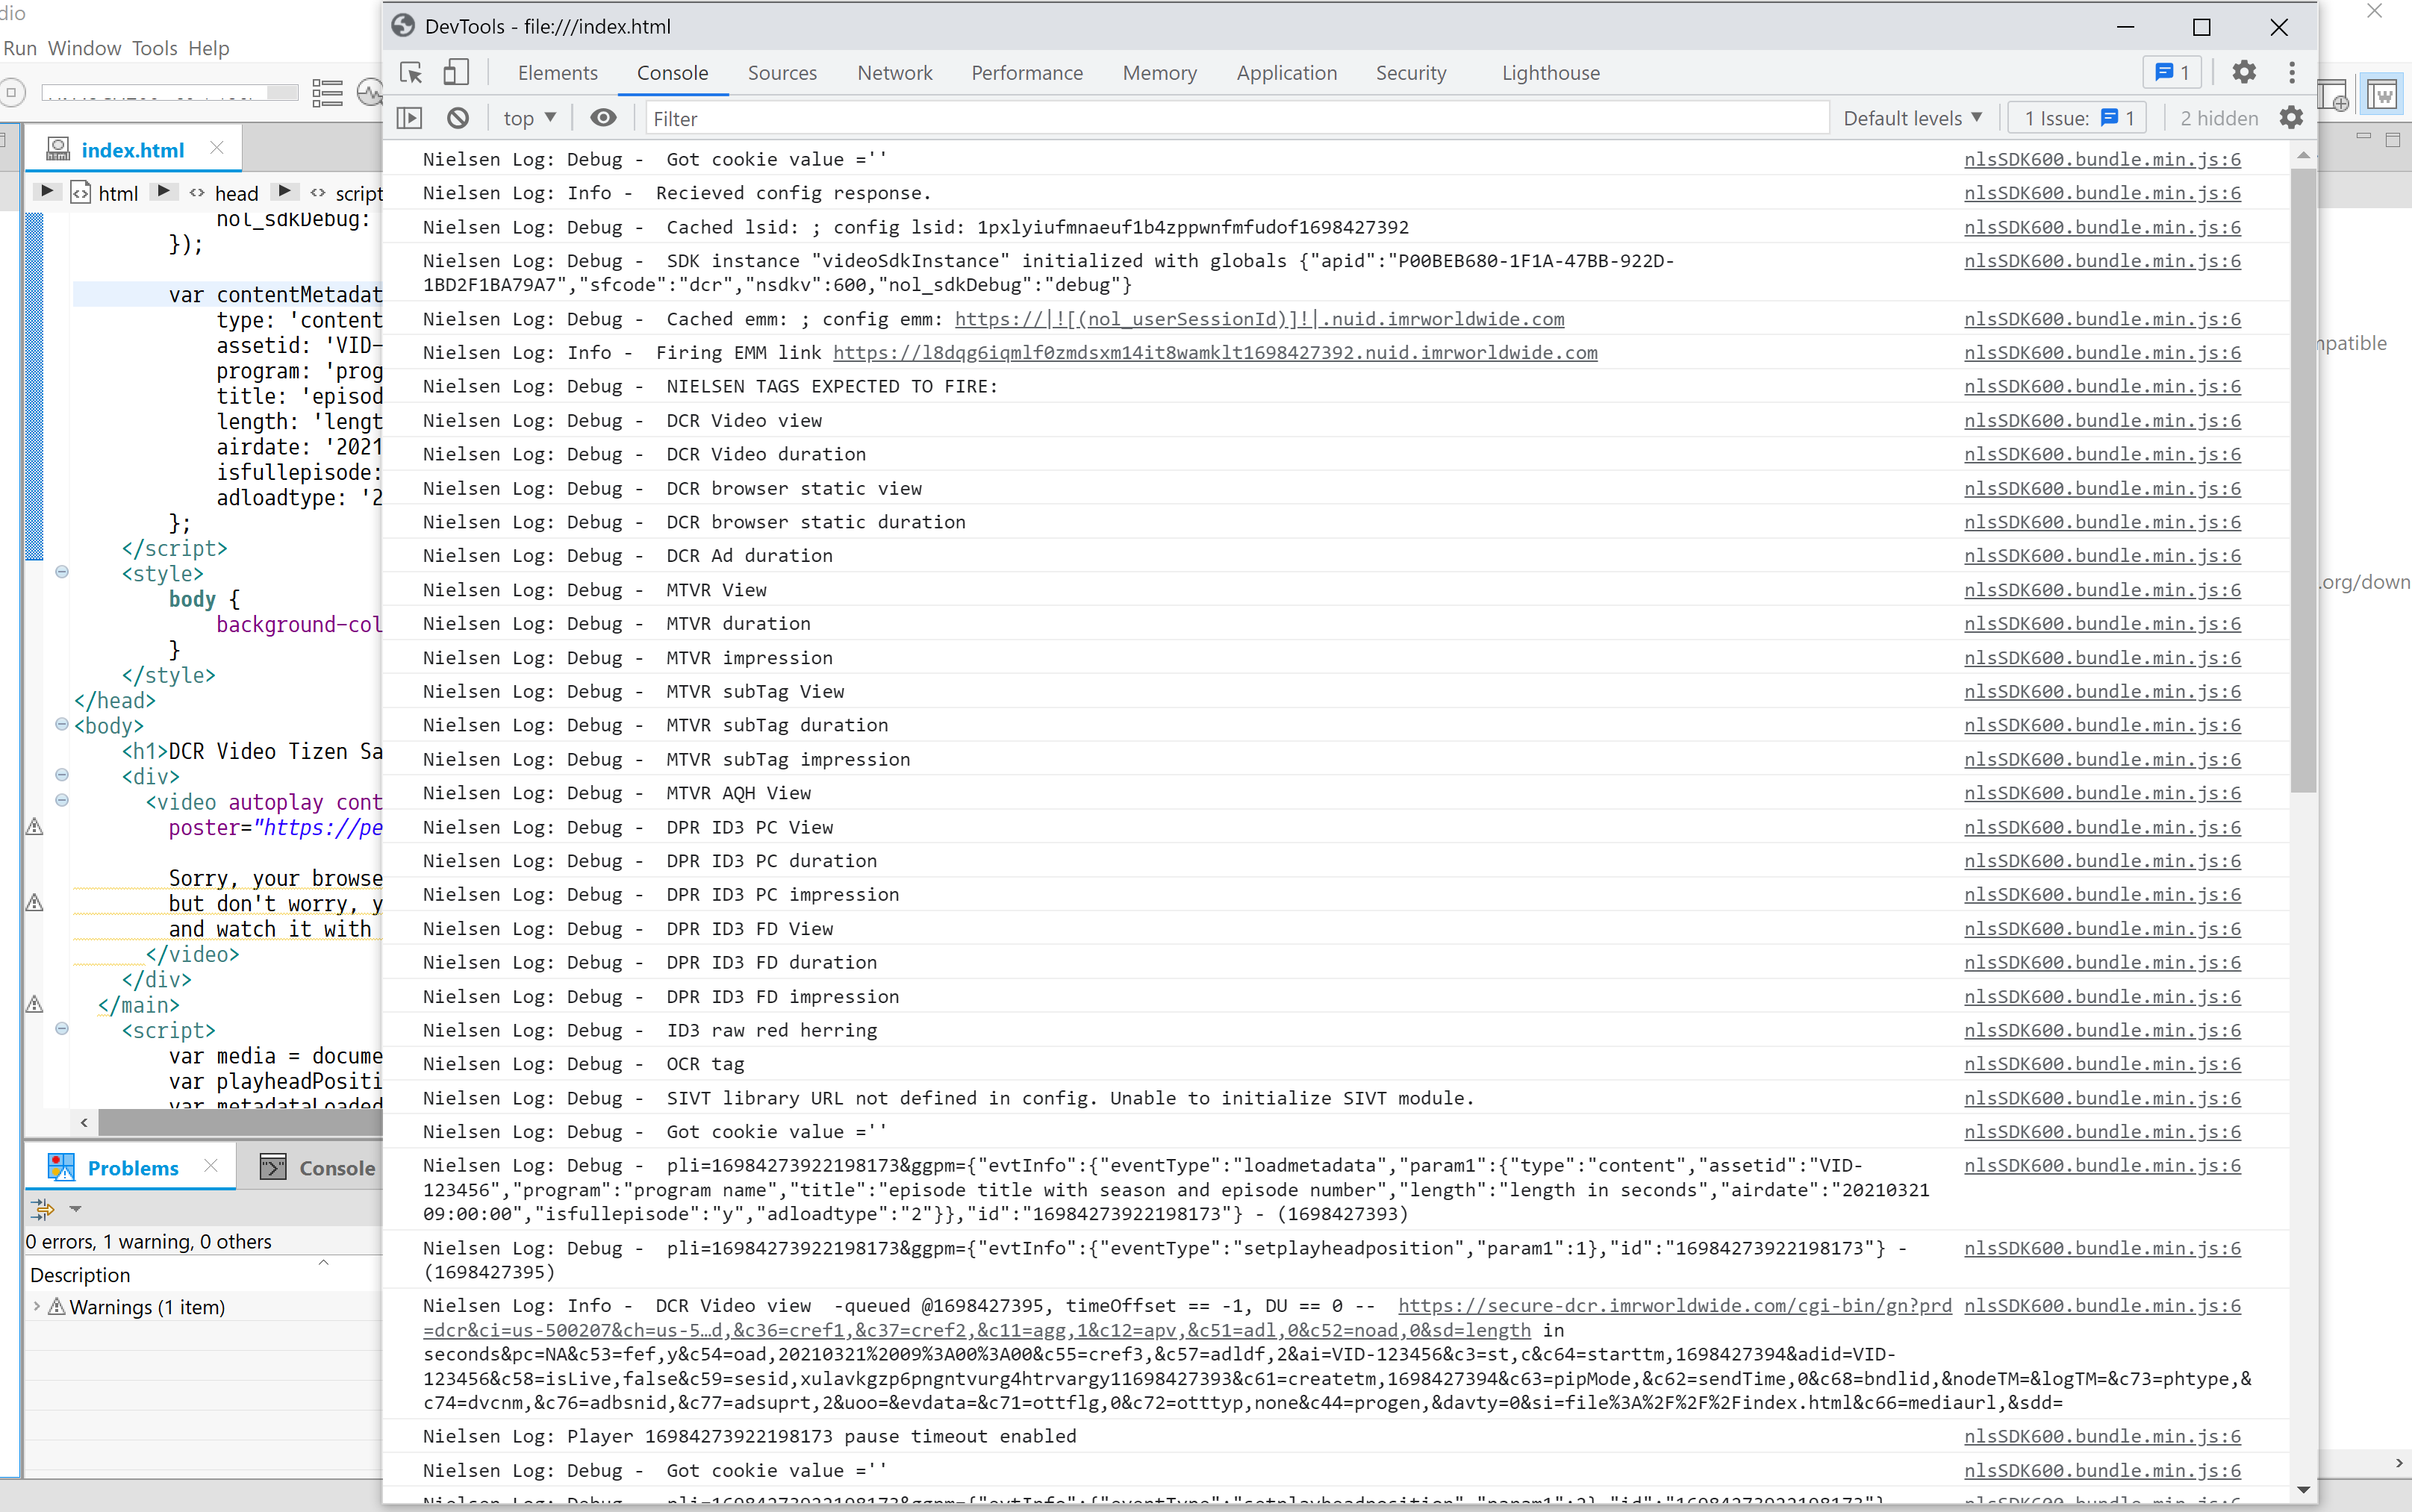Open the Security tab
Viewport: 2412px width, 1512px height.
point(1411,72)
